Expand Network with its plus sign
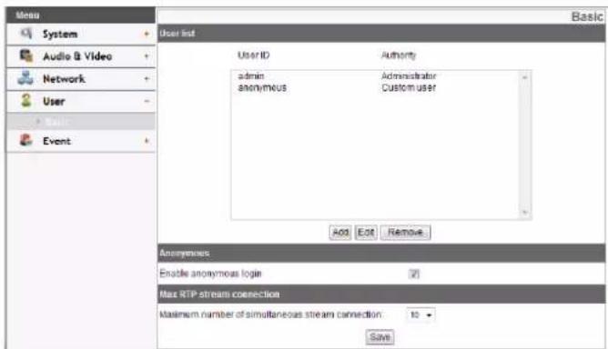 tap(147, 79)
